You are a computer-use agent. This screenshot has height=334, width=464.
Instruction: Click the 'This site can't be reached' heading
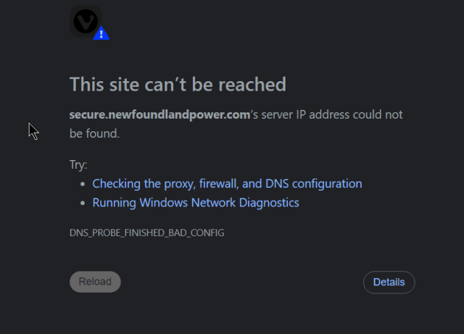pyautogui.click(x=178, y=84)
